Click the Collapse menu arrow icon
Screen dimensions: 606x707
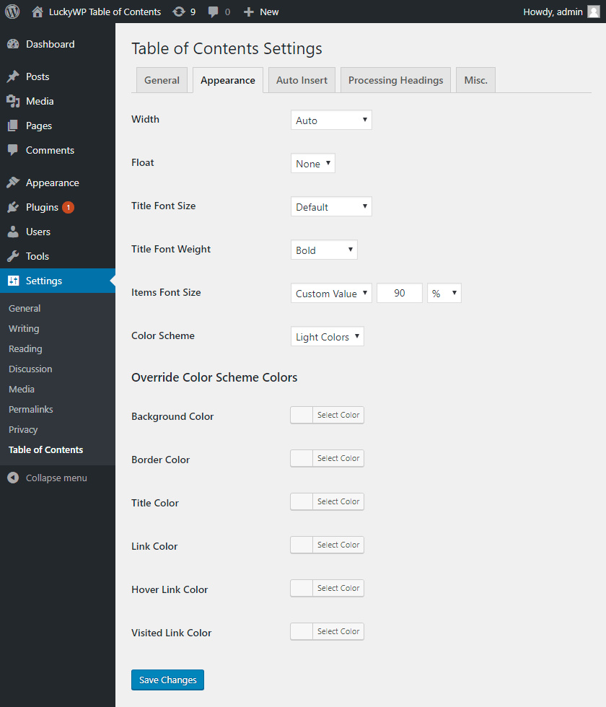(13, 478)
